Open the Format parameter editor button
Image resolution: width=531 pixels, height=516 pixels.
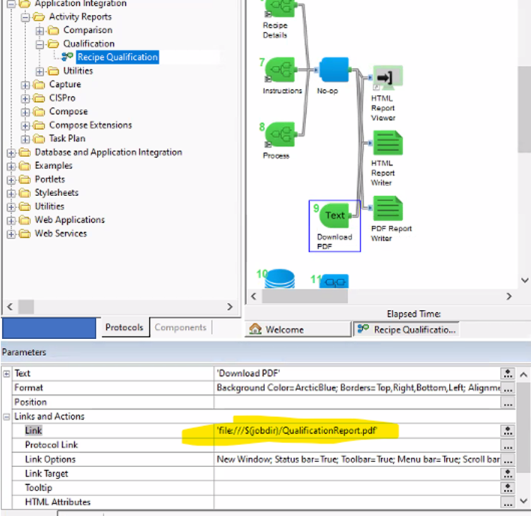(x=507, y=388)
